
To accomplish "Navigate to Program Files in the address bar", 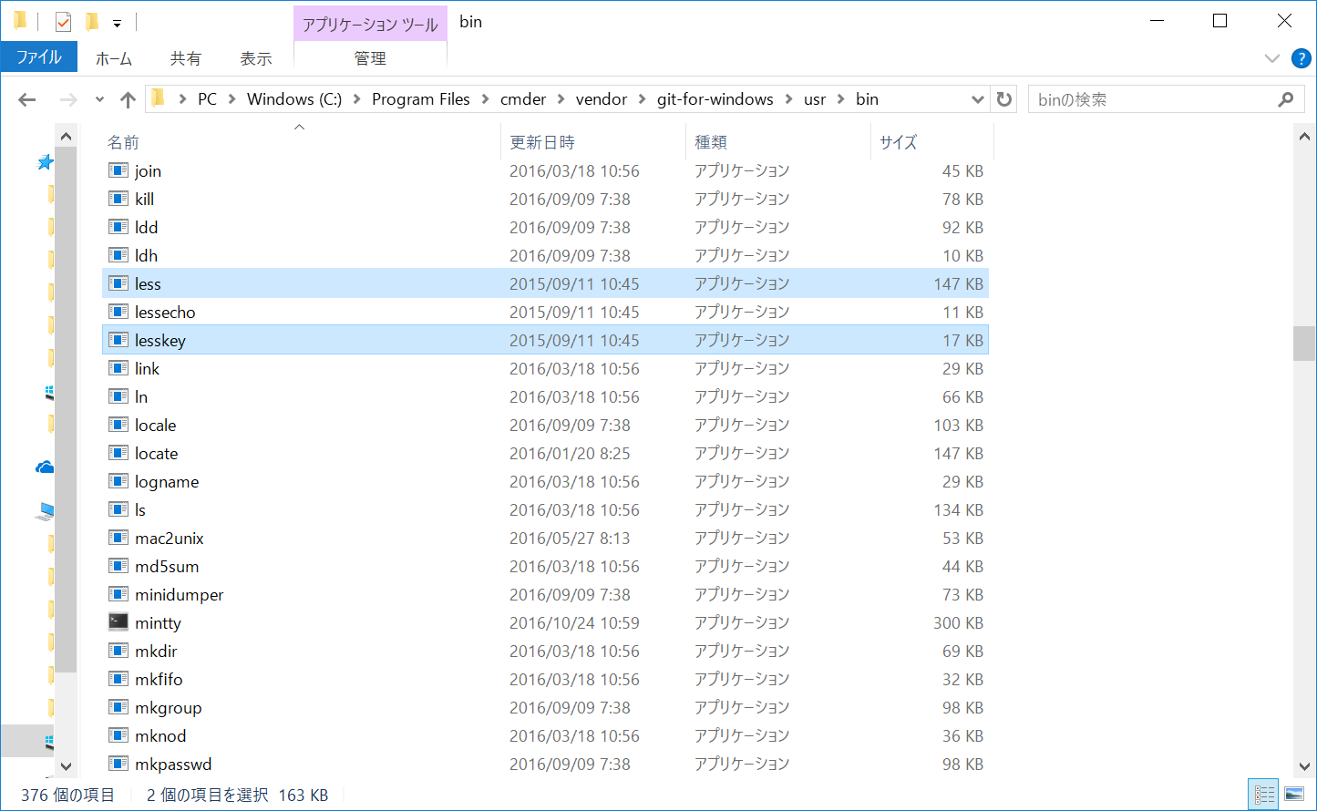I will [x=421, y=99].
